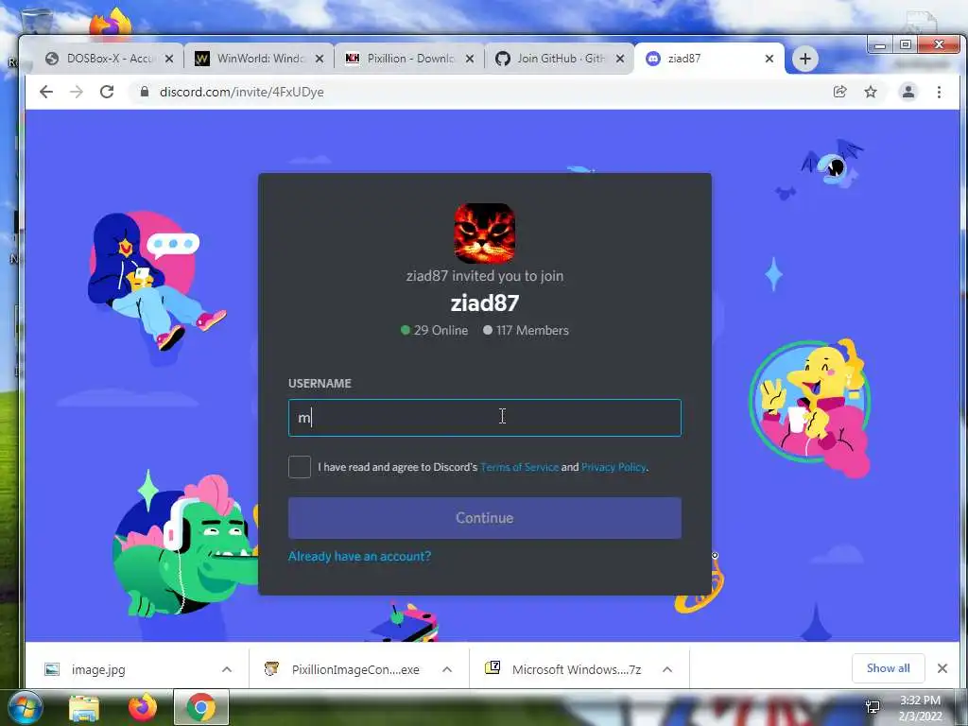This screenshot has height=726, width=968.
Task: Close the downloads bar
Action: (942, 668)
